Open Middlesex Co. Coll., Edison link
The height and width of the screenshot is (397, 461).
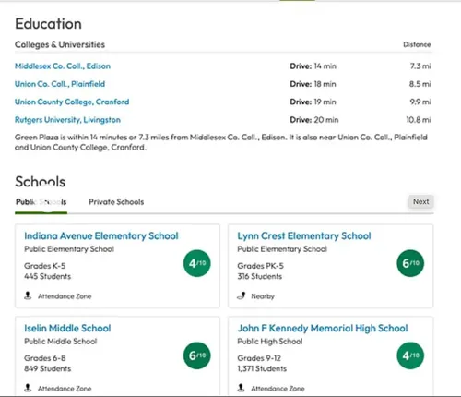pyautogui.click(x=63, y=66)
